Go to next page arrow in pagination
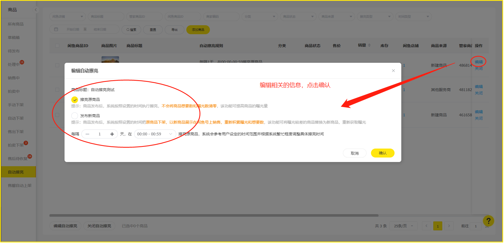The width and height of the screenshot is (504, 243). pos(449,226)
